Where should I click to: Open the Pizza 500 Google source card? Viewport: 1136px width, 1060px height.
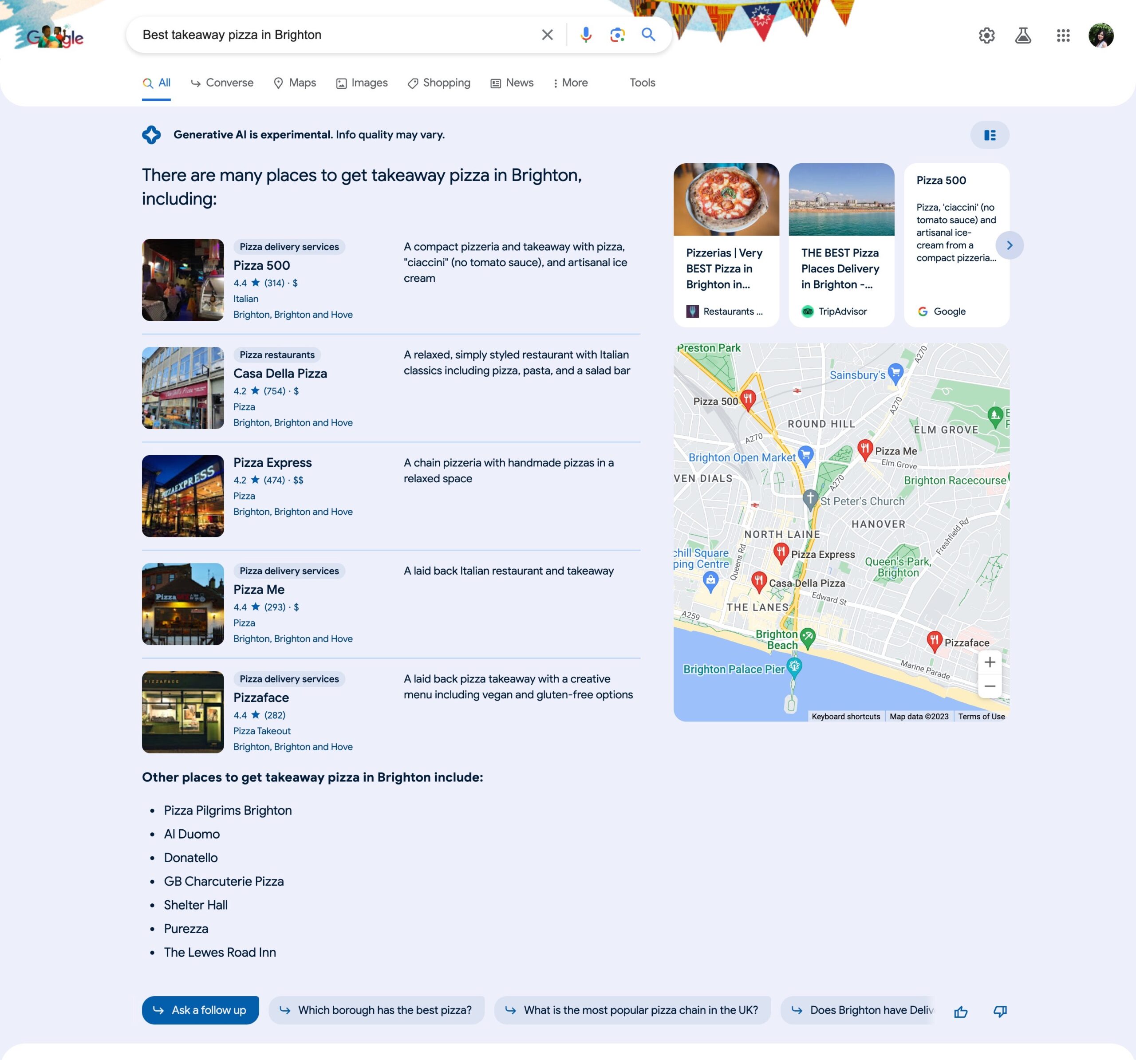pyautogui.click(x=957, y=245)
